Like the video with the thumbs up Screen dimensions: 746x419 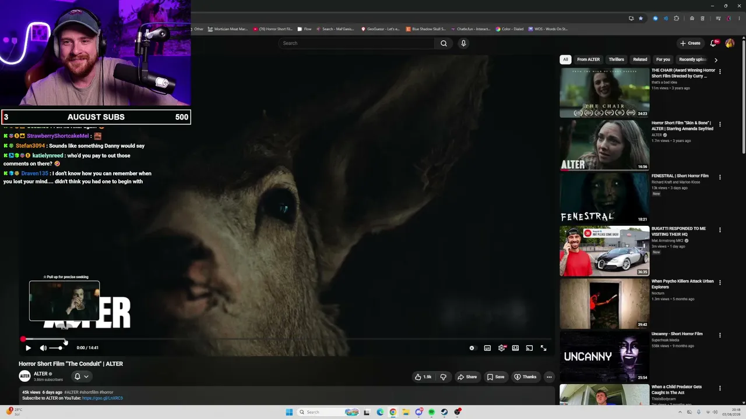[423, 377]
